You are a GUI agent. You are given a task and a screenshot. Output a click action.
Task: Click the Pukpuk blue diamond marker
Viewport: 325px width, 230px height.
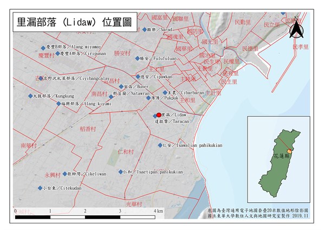pyautogui.click(x=148, y=98)
